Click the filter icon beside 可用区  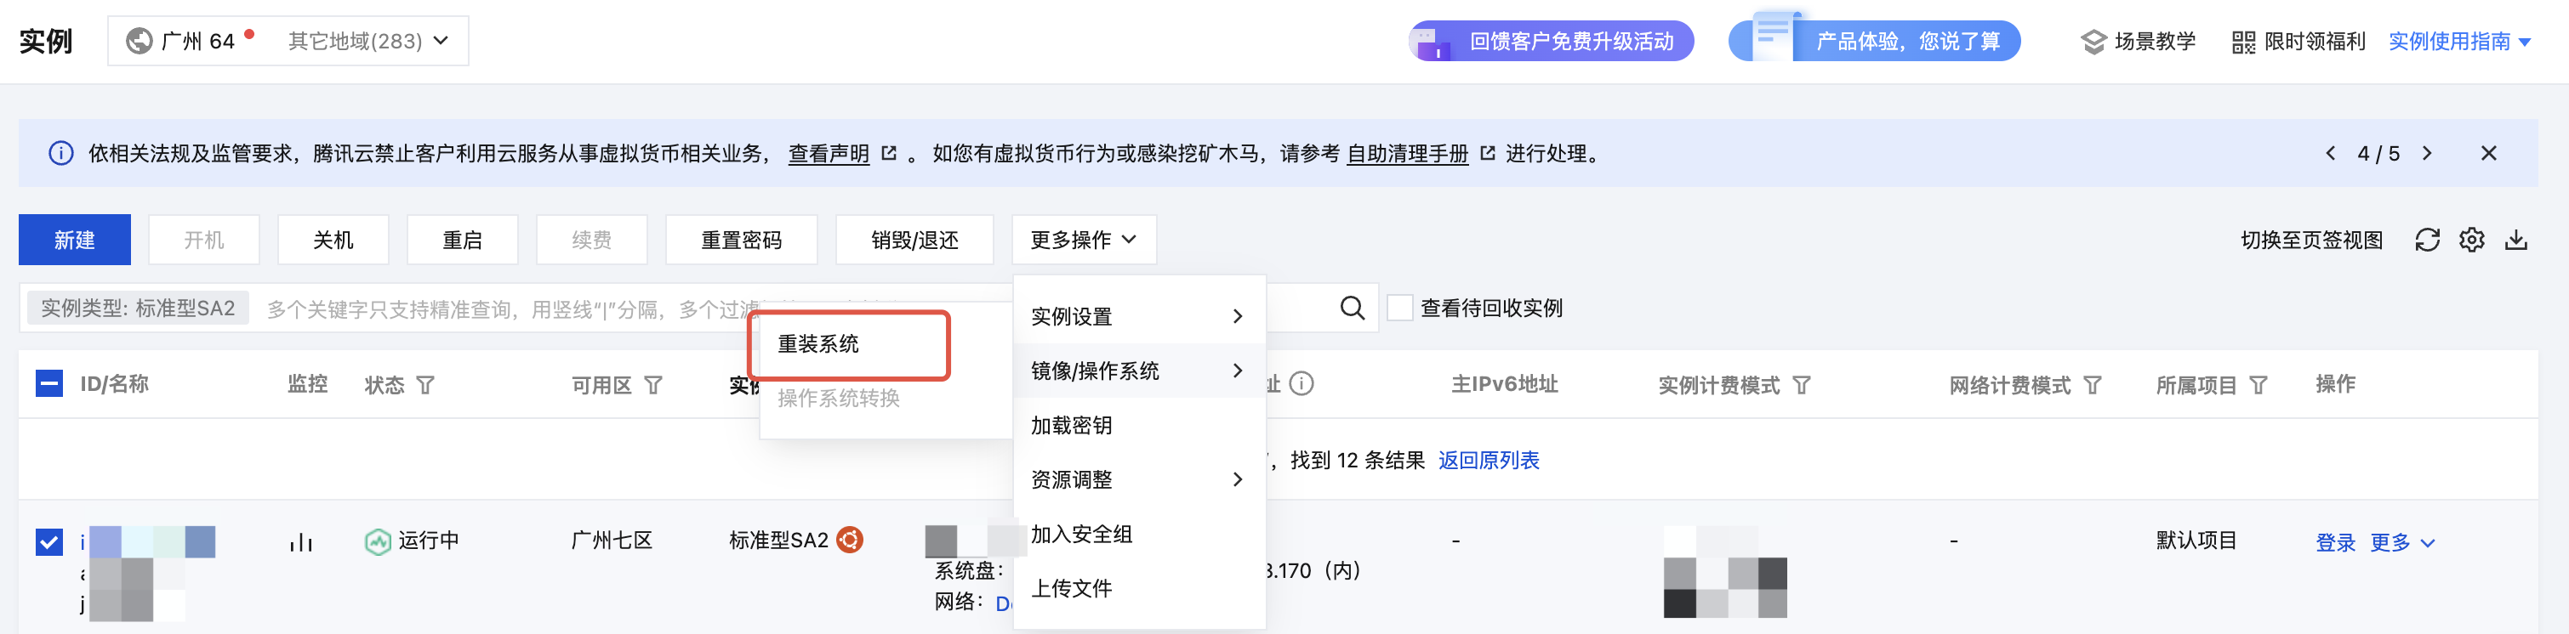pyautogui.click(x=653, y=385)
